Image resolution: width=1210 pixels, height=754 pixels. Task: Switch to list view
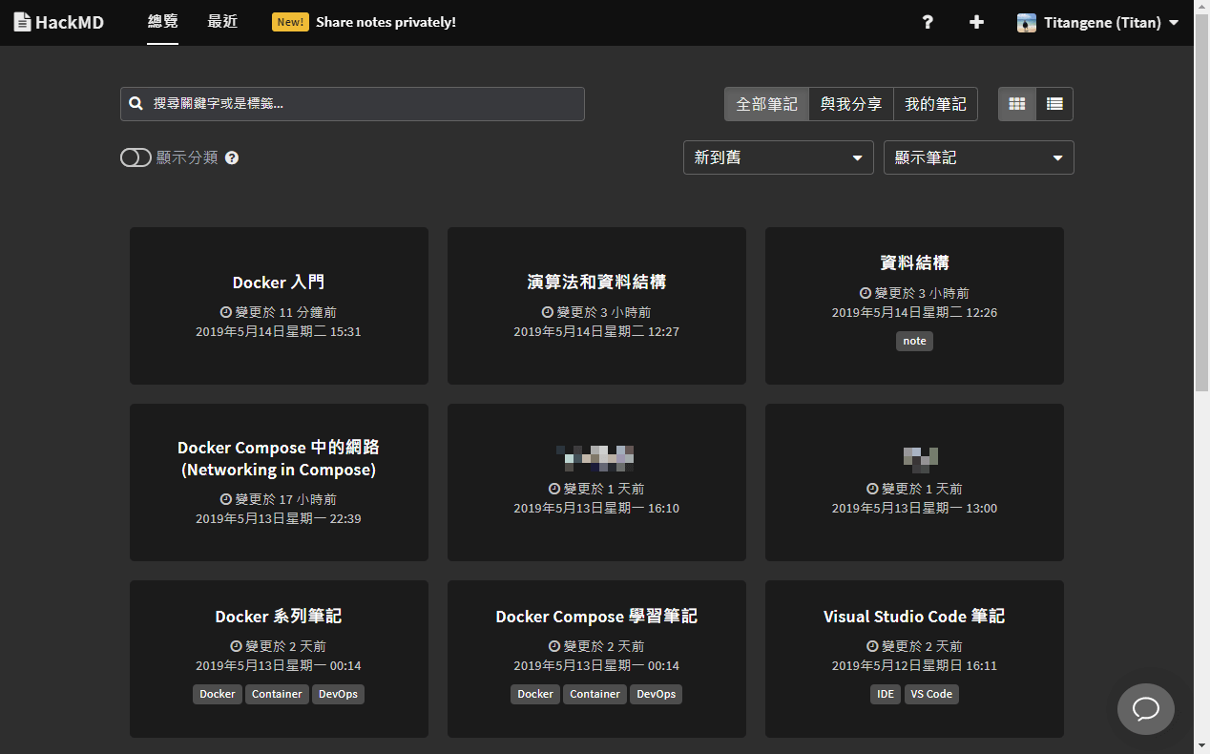tap(1054, 104)
